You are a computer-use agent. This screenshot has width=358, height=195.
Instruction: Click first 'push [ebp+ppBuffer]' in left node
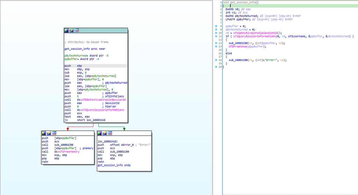pyautogui.click(x=59, y=138)
